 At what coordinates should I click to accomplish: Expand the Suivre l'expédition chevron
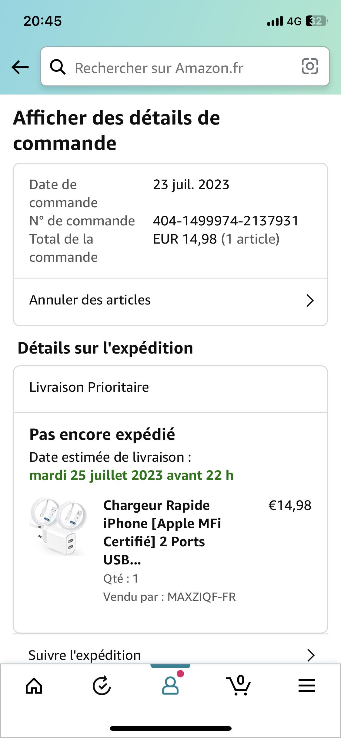(x=311, y=655)
